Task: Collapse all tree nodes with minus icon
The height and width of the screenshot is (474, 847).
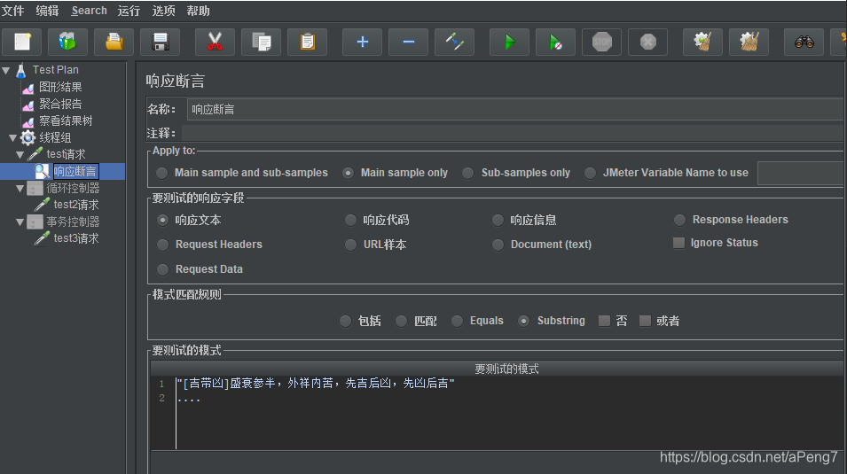Action: pyautogui.click(x=408, y=42)
